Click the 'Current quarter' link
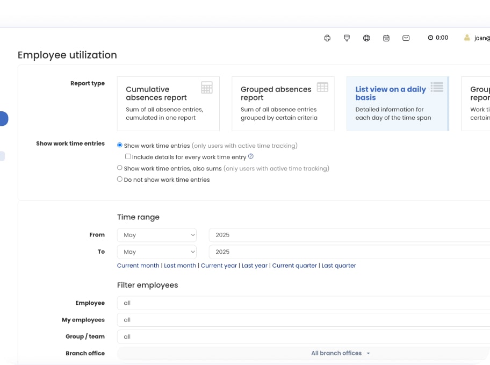Viewport: 490px width, 365px height. [294, 266]
